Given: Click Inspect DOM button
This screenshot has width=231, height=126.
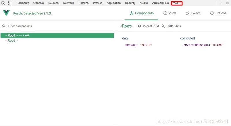Looking at the screenshot, I should click(x=148, y=26).
